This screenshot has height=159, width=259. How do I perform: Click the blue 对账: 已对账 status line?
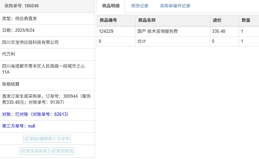point(35,114)
